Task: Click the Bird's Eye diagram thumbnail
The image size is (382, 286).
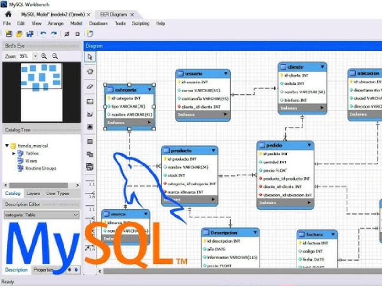Action: coord(42,92)
